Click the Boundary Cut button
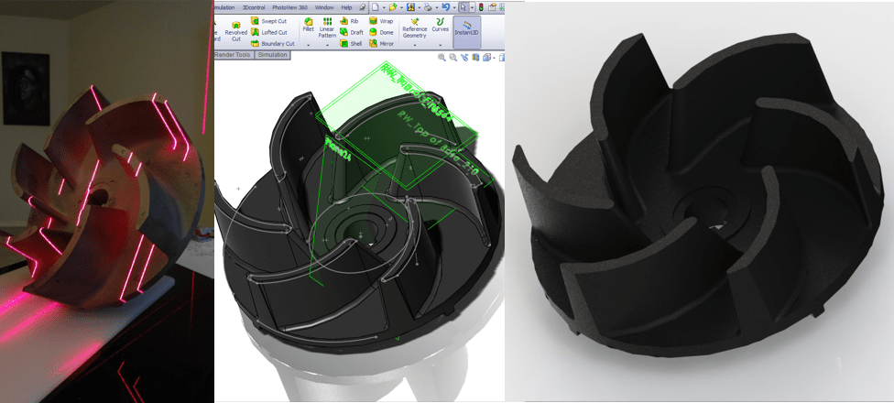Image resolution: width=894 pixels, height=403 pixels. 272,43
